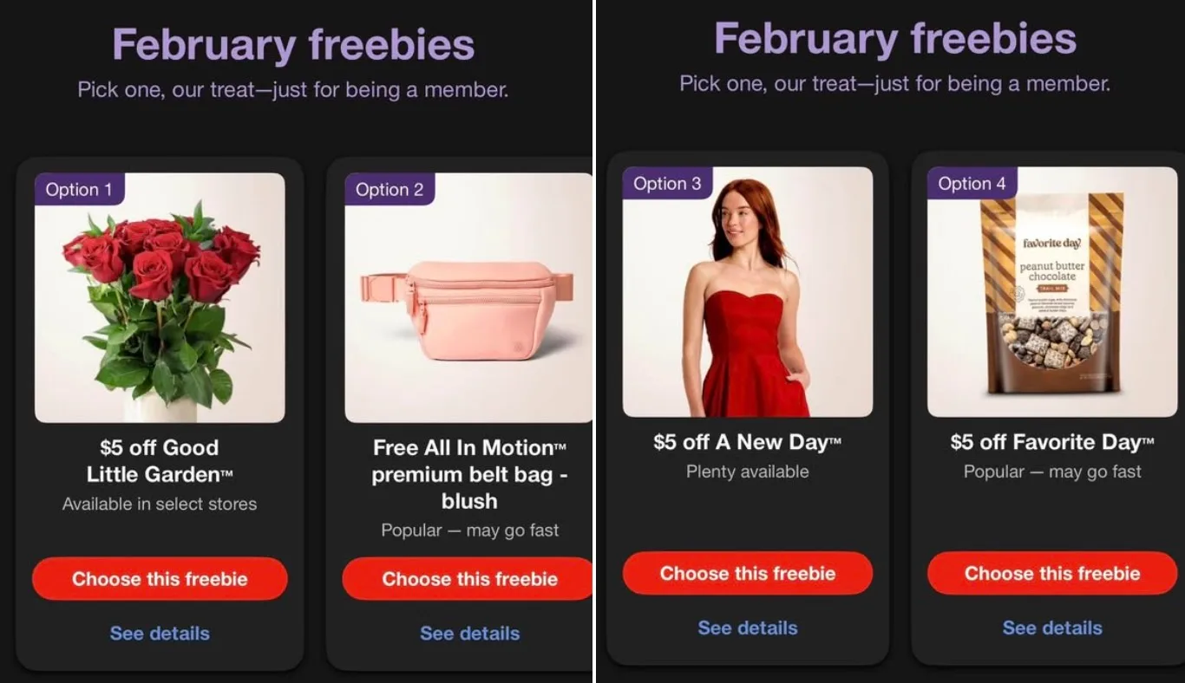See details for belt bag offer
The height and width of the screenshot is (683, 1185).
click(x=470, y=634)
